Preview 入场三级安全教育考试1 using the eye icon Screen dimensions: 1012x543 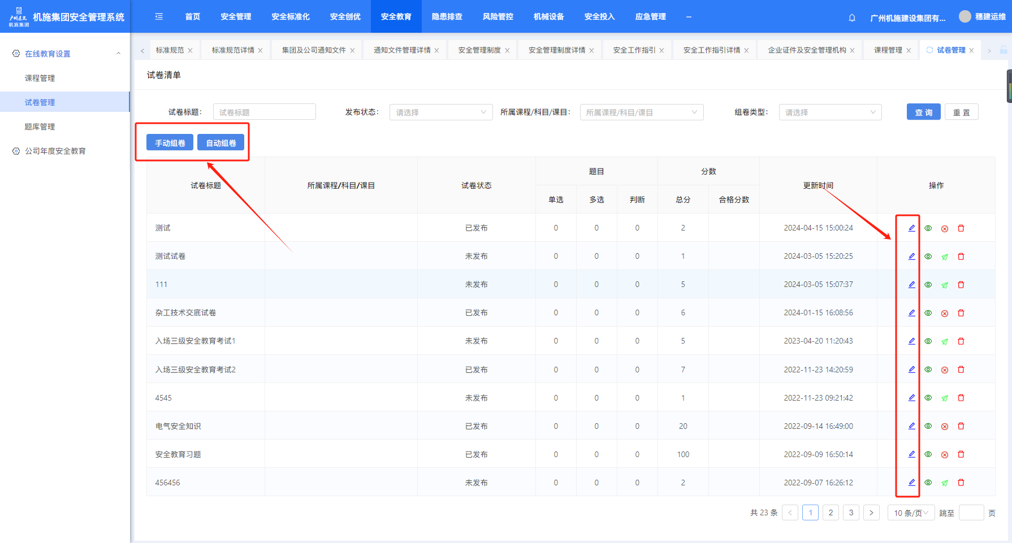click(928, 341)
